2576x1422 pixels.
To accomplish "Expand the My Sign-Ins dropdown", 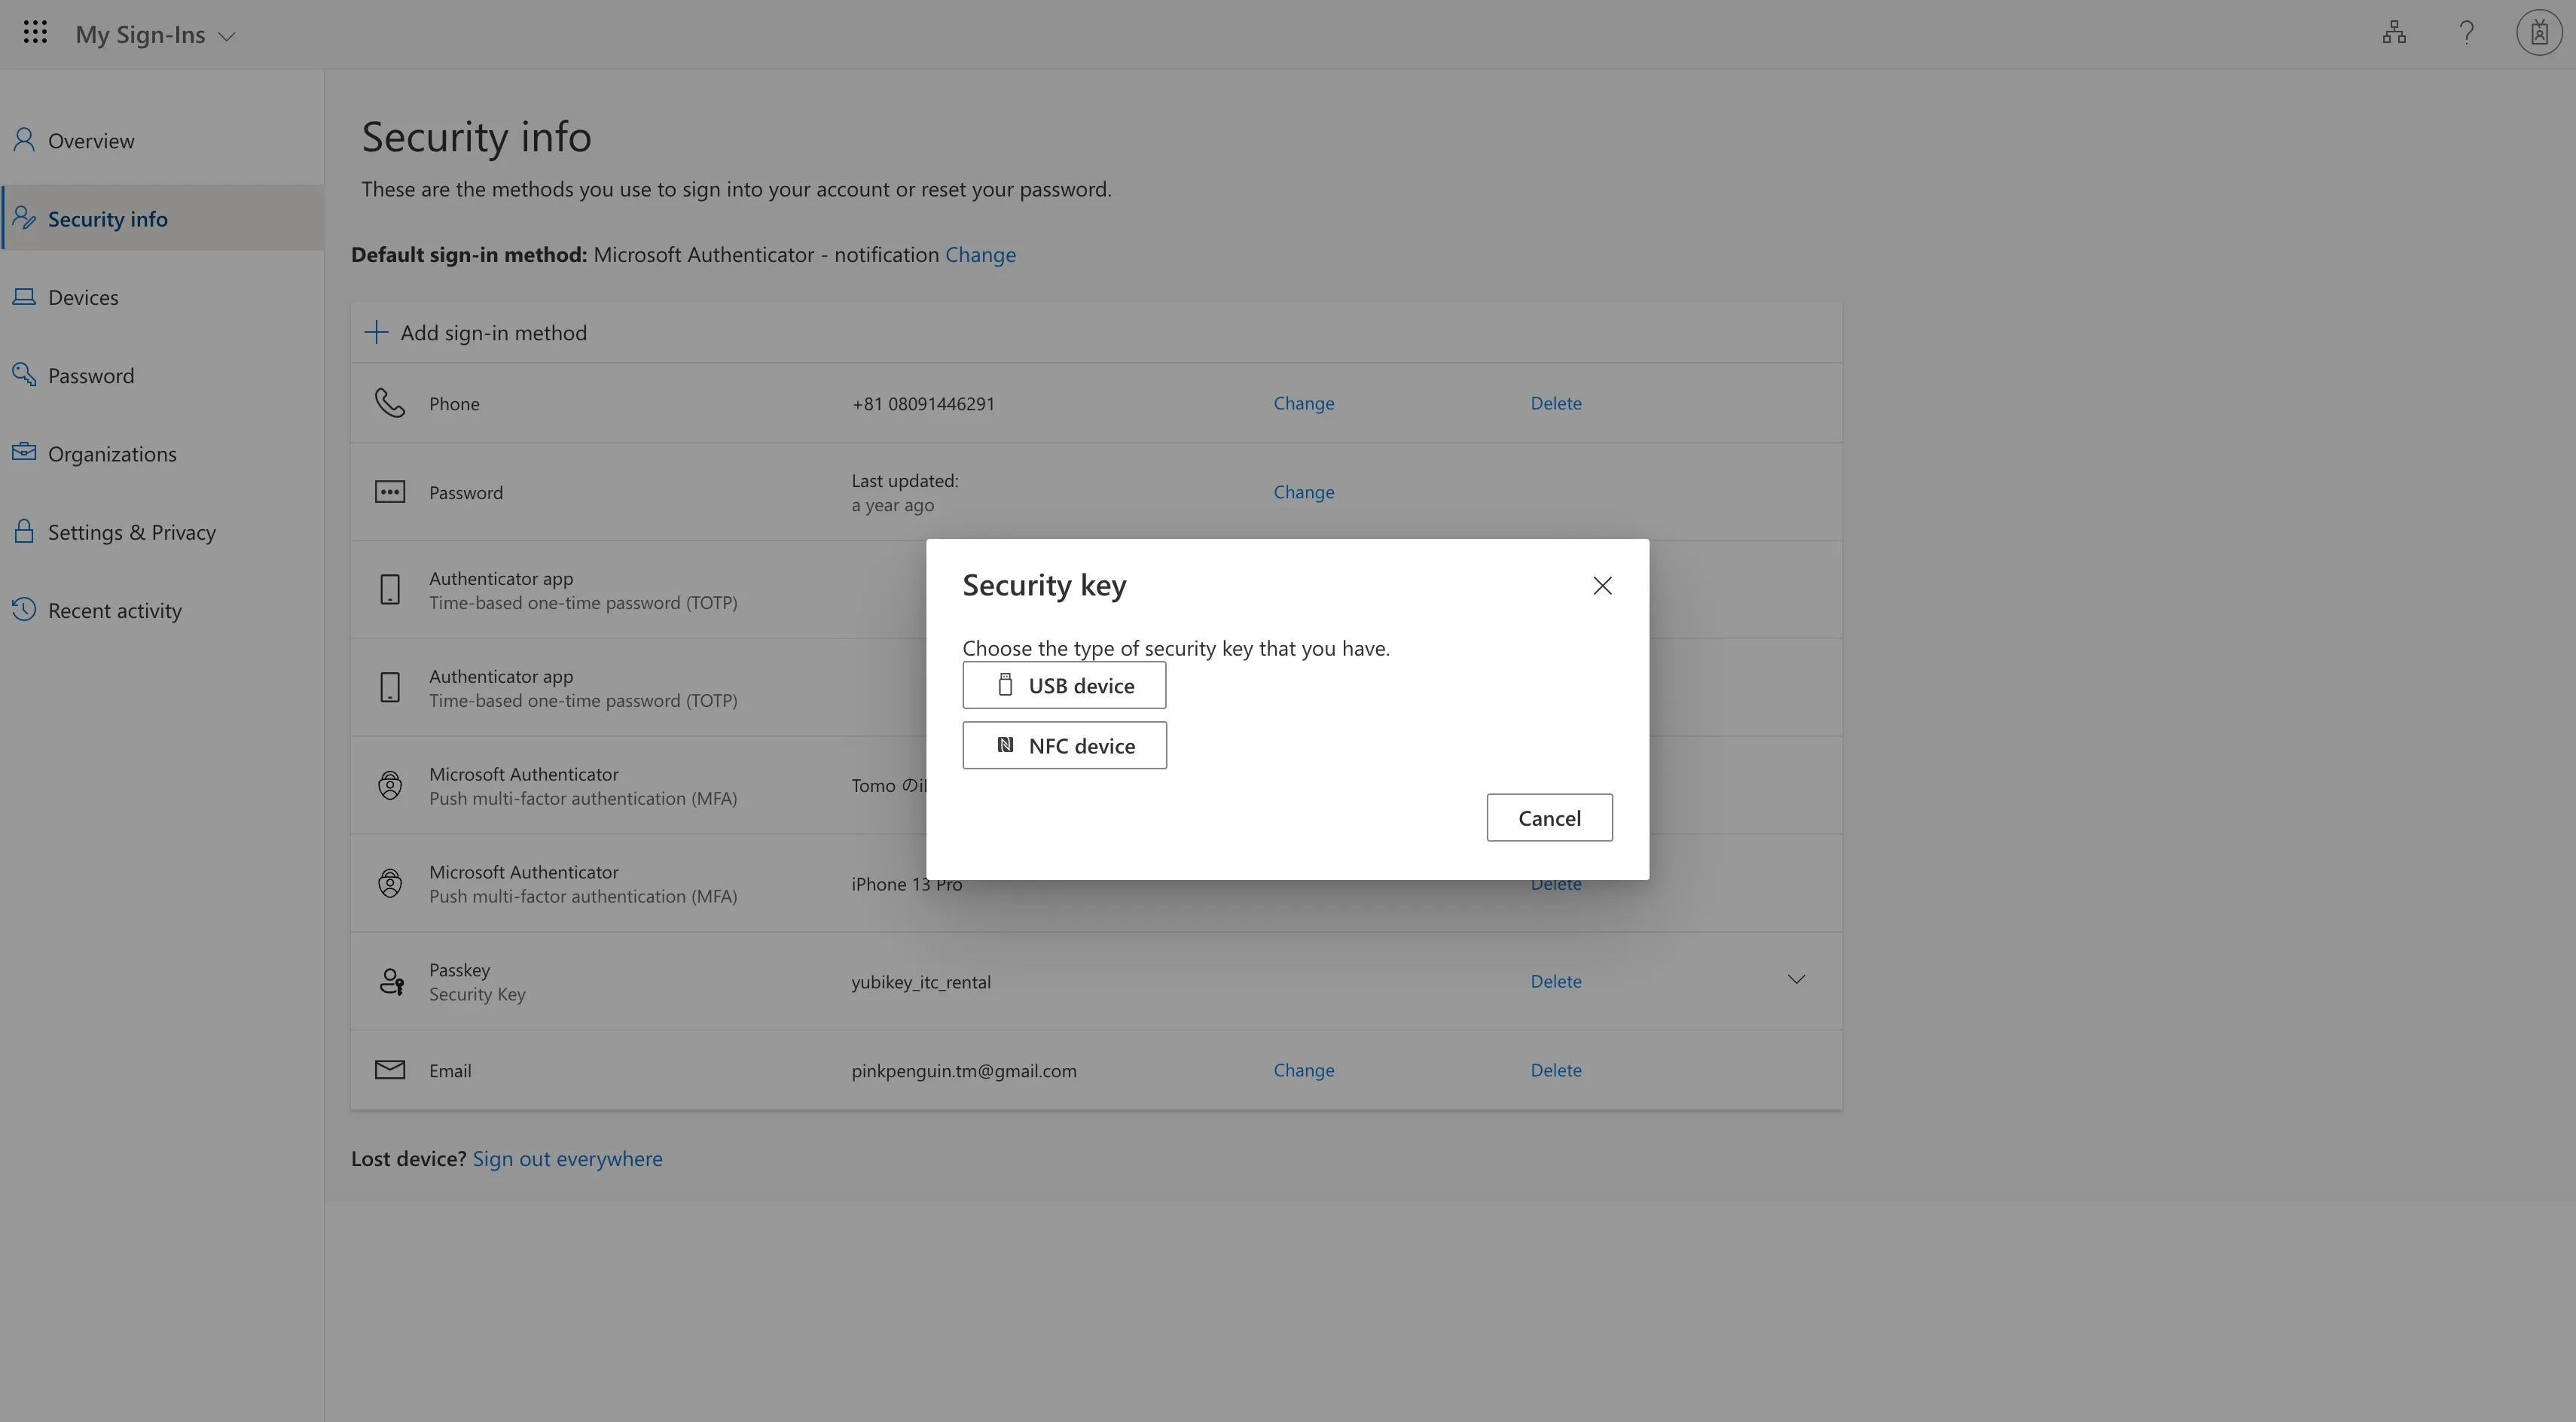I will pyautogui.click(x=227, y=36).
